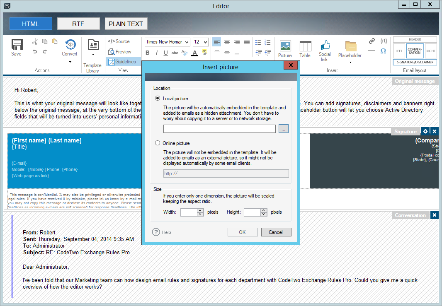This screenshot has width=442, height=306.
Task: Expand the Template Library dropdown arrow
Action: click(93, 54)
